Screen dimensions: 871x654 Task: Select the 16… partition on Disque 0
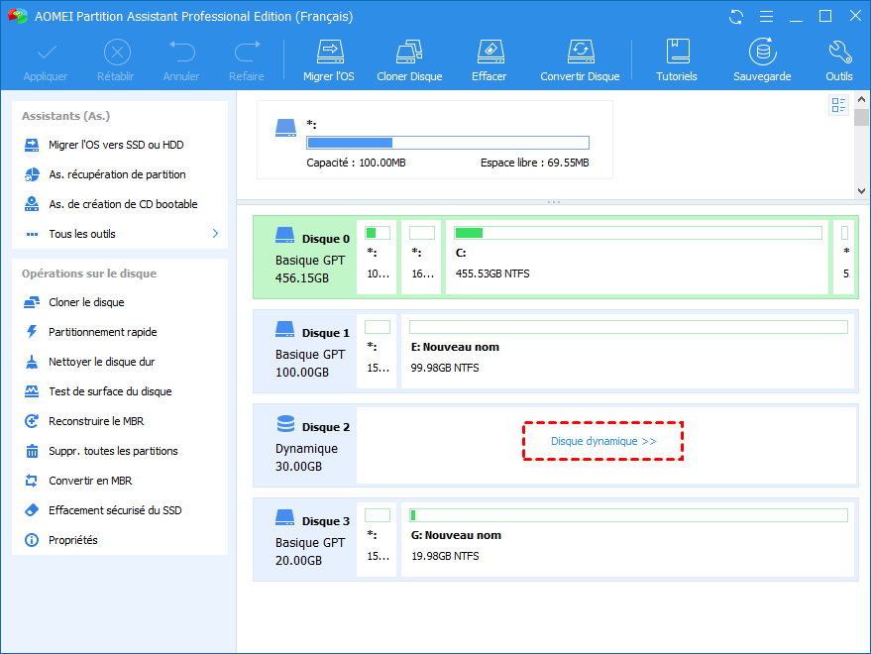422,258
